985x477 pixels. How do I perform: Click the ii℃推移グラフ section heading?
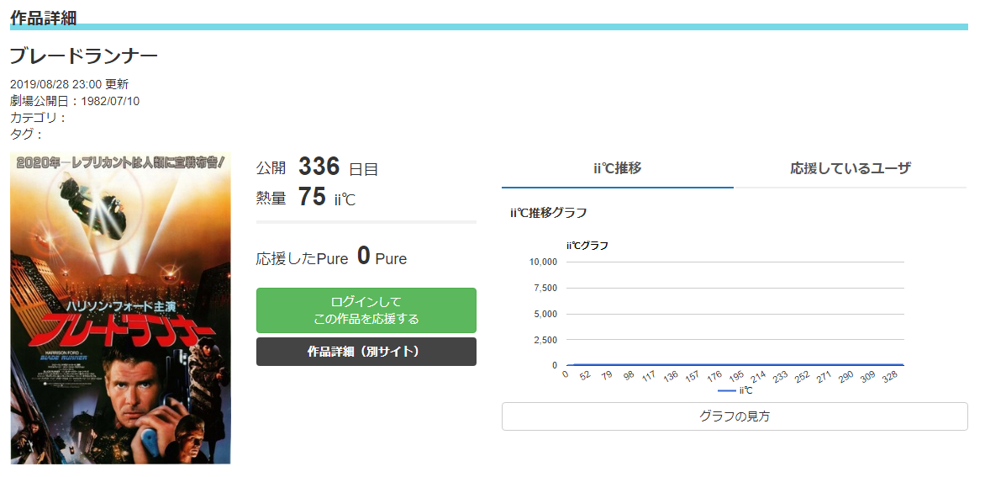(548, 213)
